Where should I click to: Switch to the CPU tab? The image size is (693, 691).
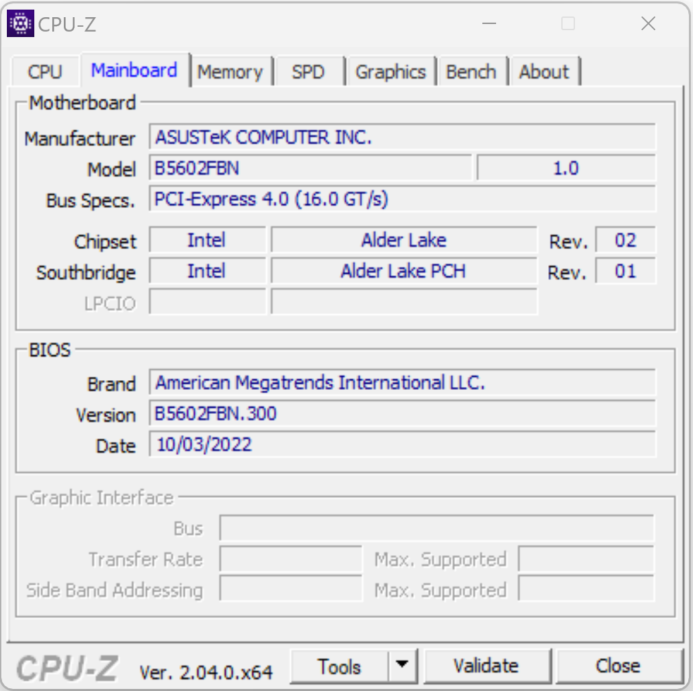coord(45,71)
